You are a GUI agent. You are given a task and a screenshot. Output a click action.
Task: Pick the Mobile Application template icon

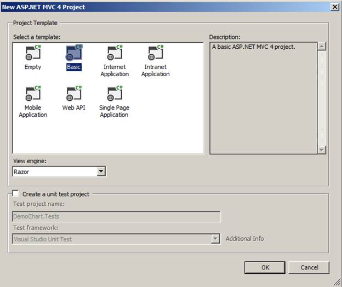click(x=33, y=94)
